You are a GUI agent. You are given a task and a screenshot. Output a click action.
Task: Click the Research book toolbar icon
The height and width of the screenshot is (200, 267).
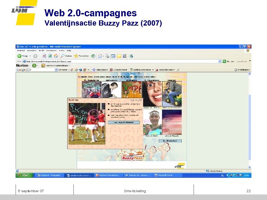125,56
